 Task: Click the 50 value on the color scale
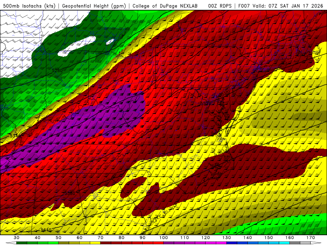point(58,238)
